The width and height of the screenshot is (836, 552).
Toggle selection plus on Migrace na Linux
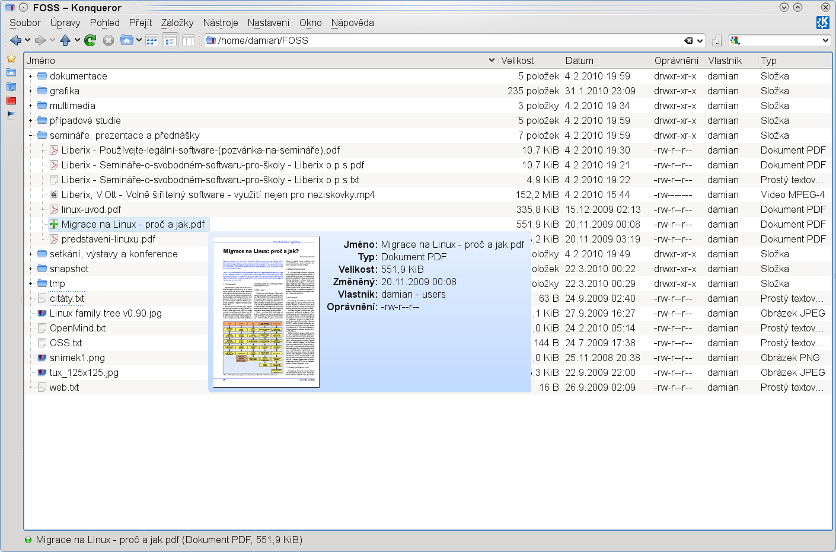tap(54, 224)
